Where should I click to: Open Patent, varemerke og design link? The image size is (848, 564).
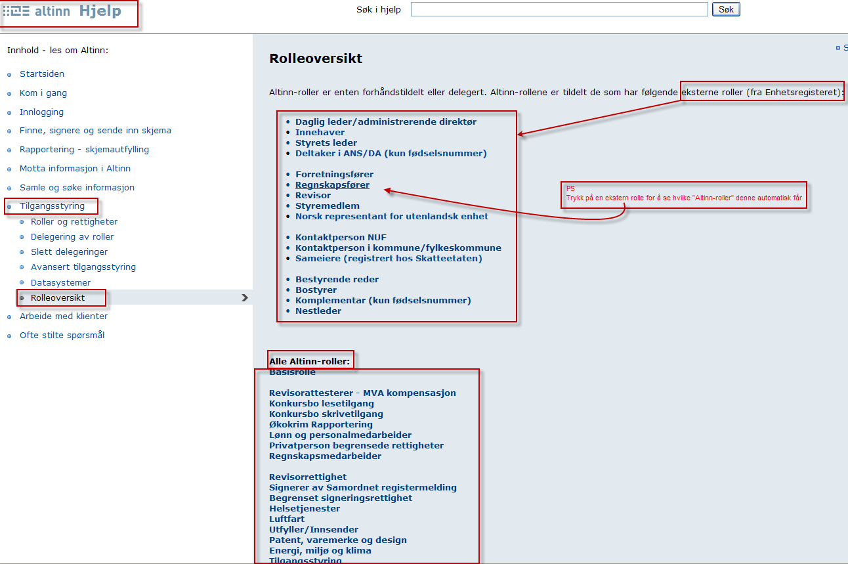(338, 540)
